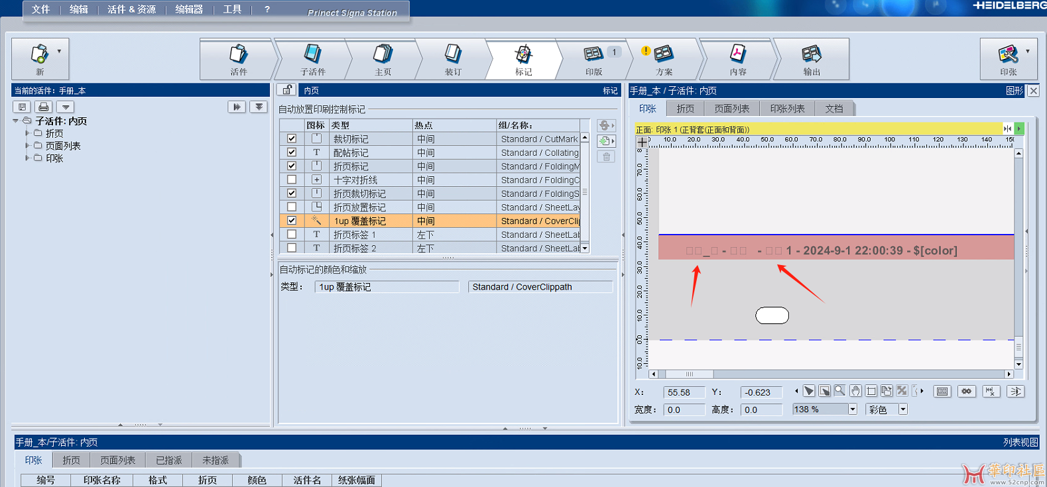Click the lock icon beside 内页 header
Image resolution: width=1047 pixels, height=487 pixels.
pos(287,90)
